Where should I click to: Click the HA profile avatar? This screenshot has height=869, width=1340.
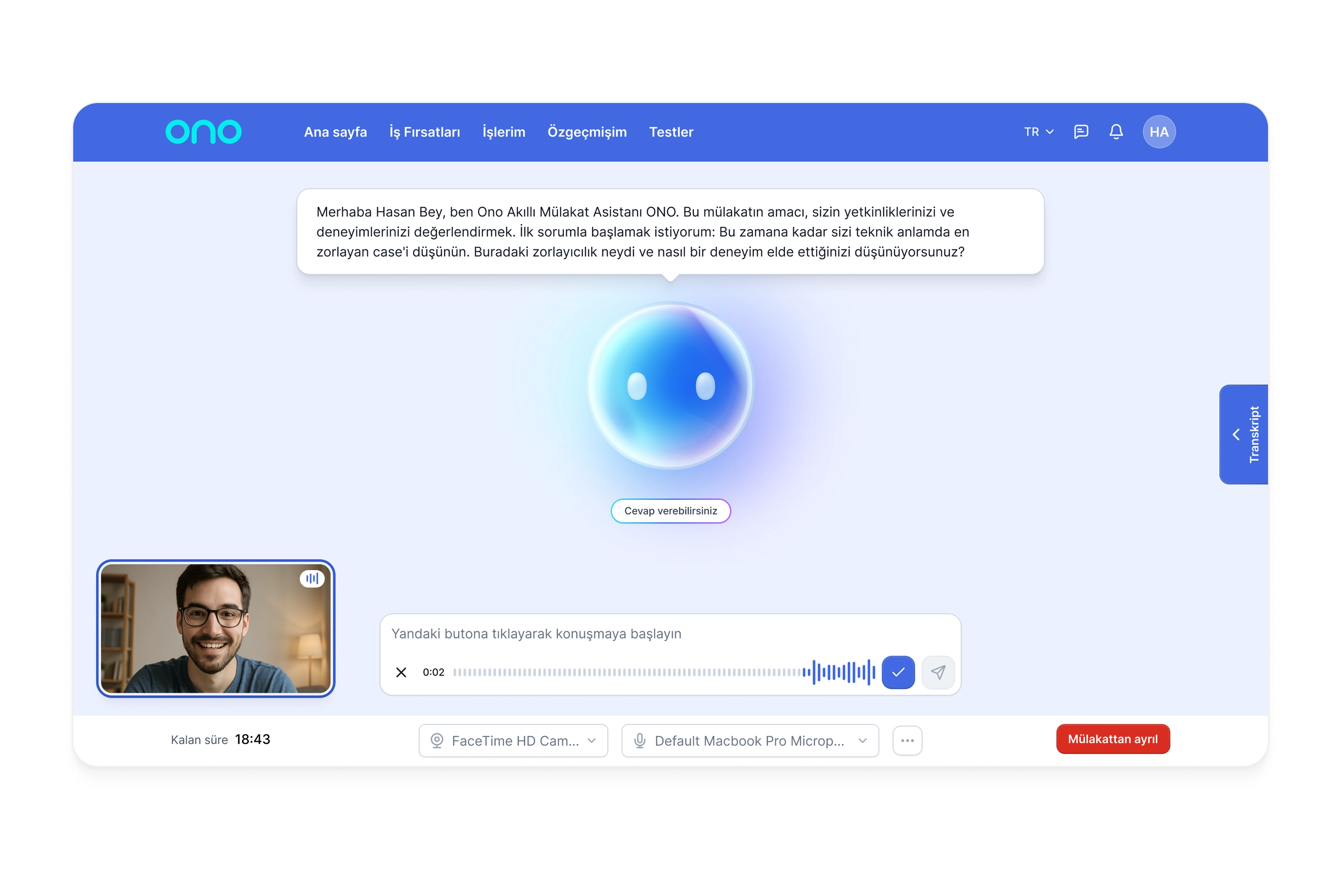coord(1159,132)
